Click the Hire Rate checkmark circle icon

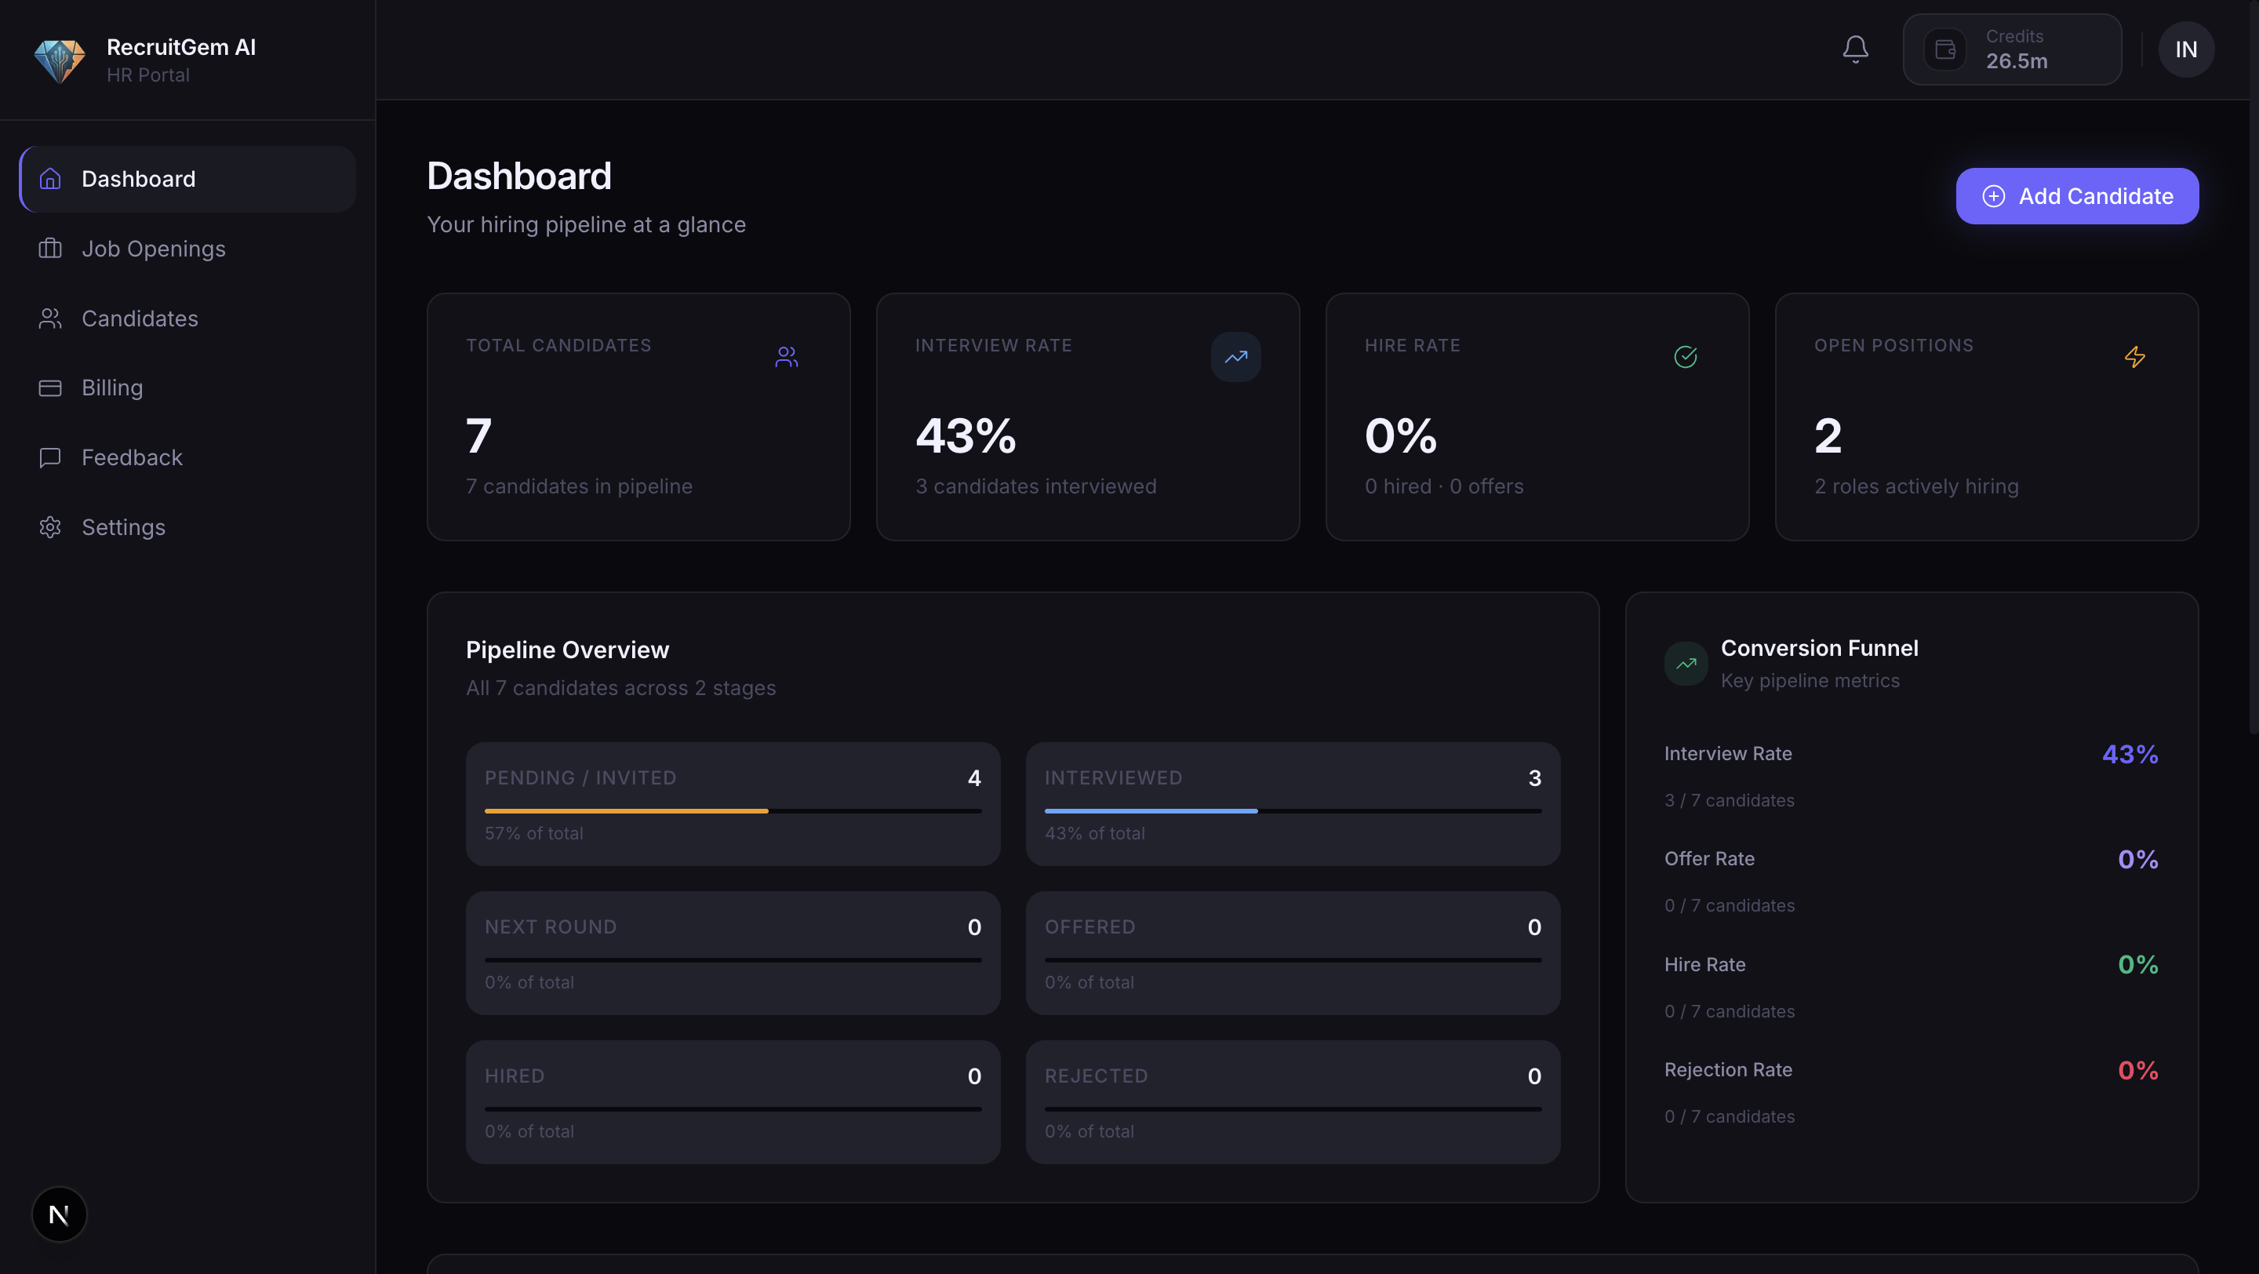1685,357
